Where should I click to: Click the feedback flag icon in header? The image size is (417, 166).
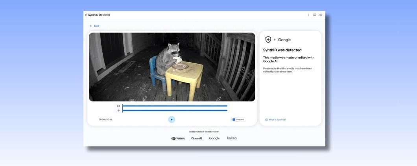tap(315, 15)
